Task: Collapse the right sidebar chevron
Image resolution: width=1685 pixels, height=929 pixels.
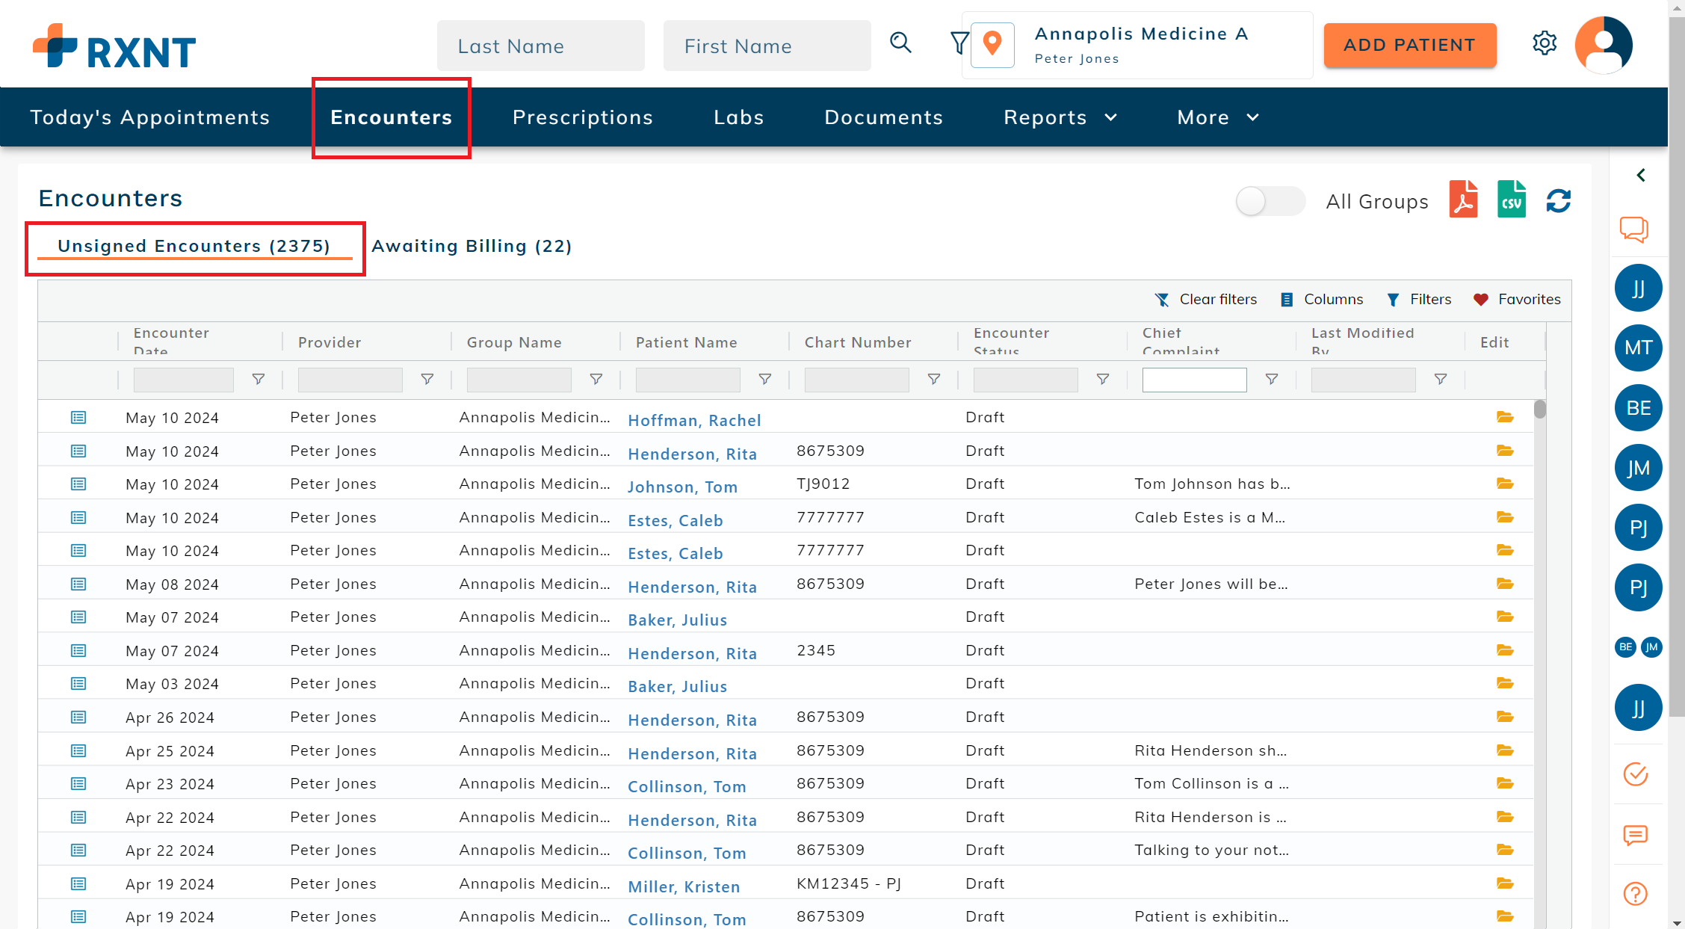Action: click(x=1640, y=175)
